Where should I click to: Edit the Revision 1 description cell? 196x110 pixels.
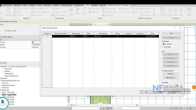click(x=103, y=36)
